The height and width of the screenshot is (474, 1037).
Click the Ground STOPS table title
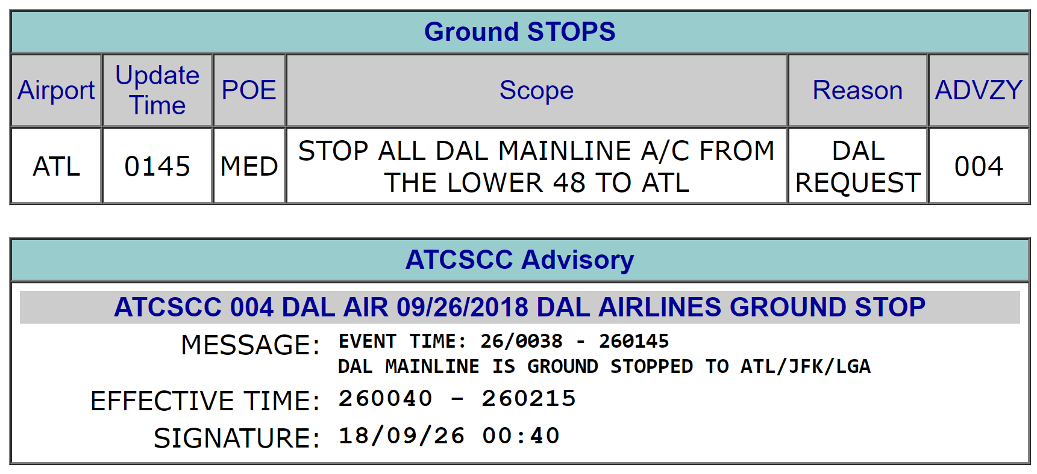pyautogui.click(x=519, y=32)
